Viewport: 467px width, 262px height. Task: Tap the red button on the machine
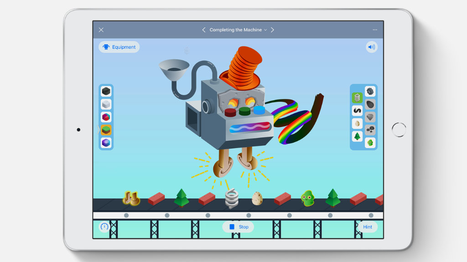pos(230,113)
